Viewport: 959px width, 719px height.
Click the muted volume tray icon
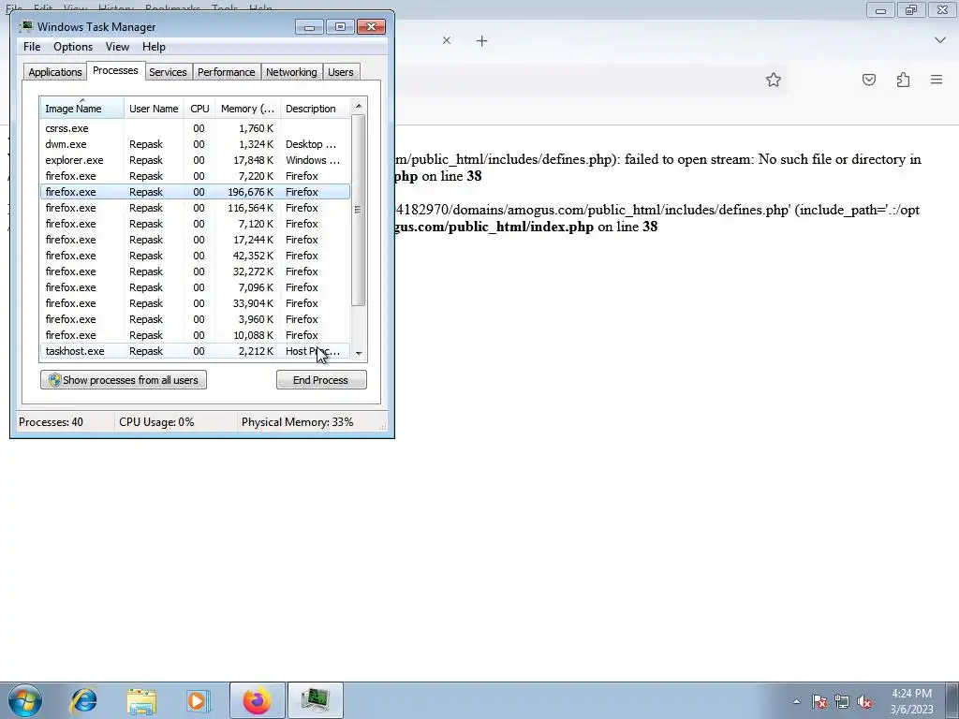click(x=864, y=701)
